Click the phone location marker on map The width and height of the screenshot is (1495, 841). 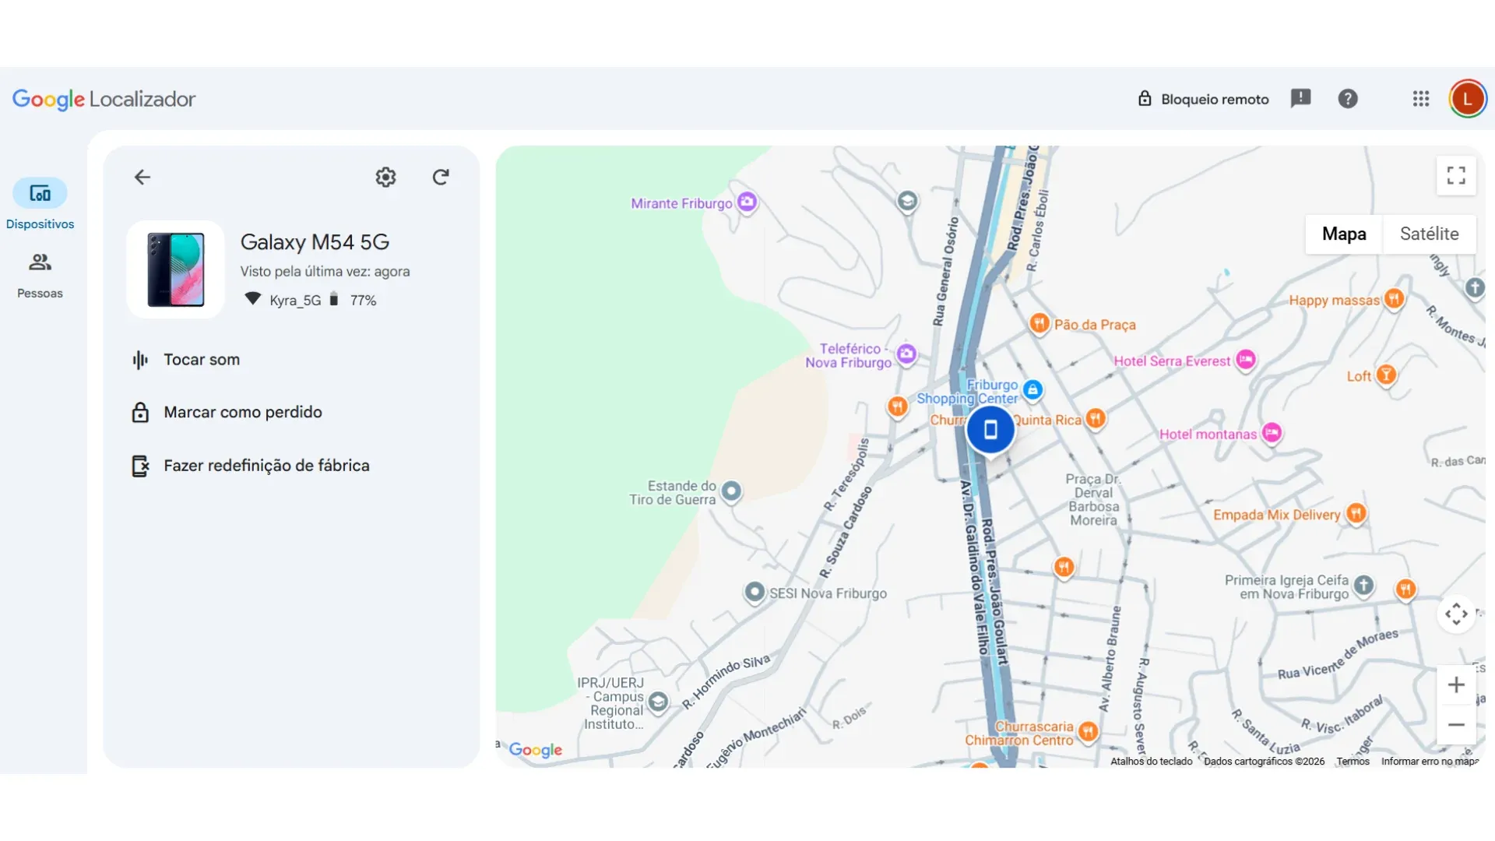tap(990, 430)
